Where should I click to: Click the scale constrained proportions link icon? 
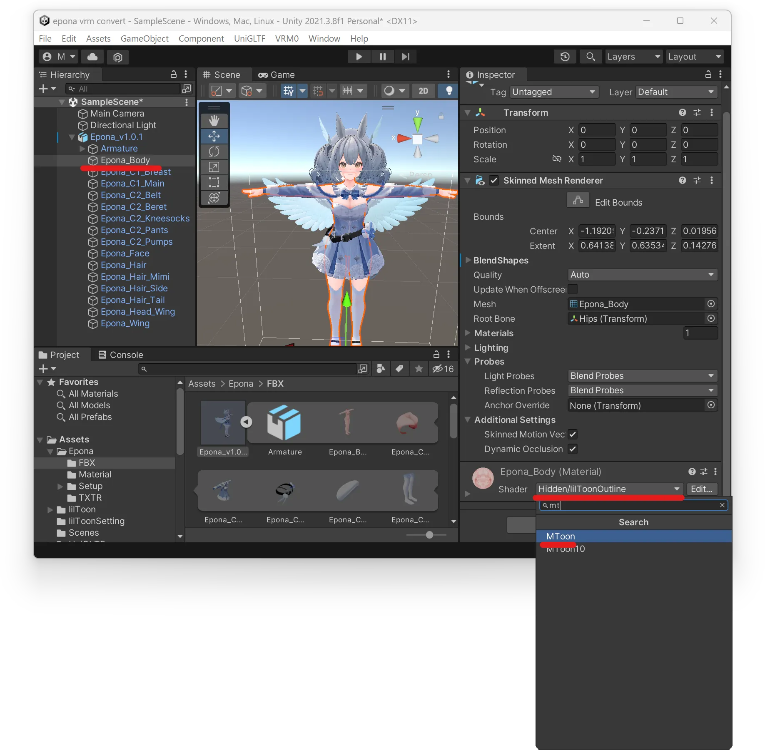click(x=556, y=159)
